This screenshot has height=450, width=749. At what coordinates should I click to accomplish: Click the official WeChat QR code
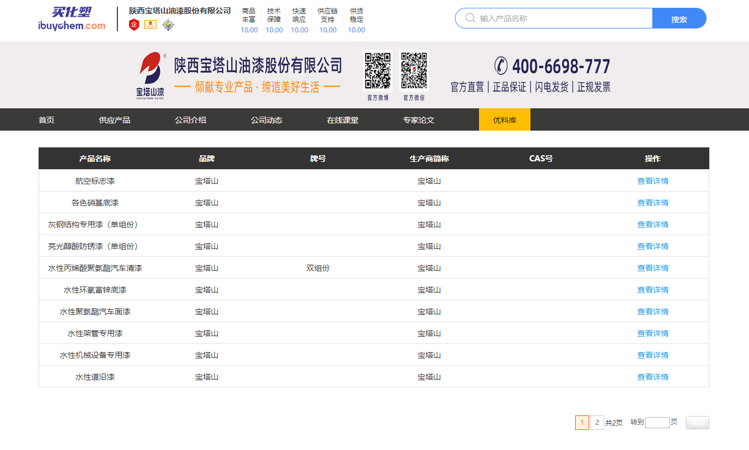point(414,71)
